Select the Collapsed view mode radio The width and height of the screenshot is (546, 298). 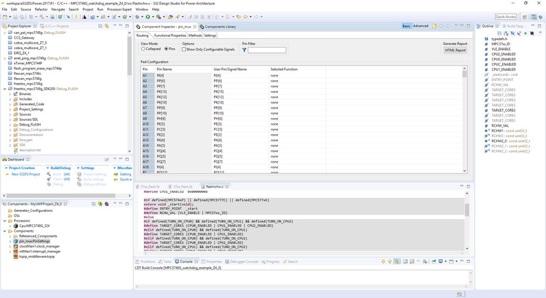coord(143,49)
